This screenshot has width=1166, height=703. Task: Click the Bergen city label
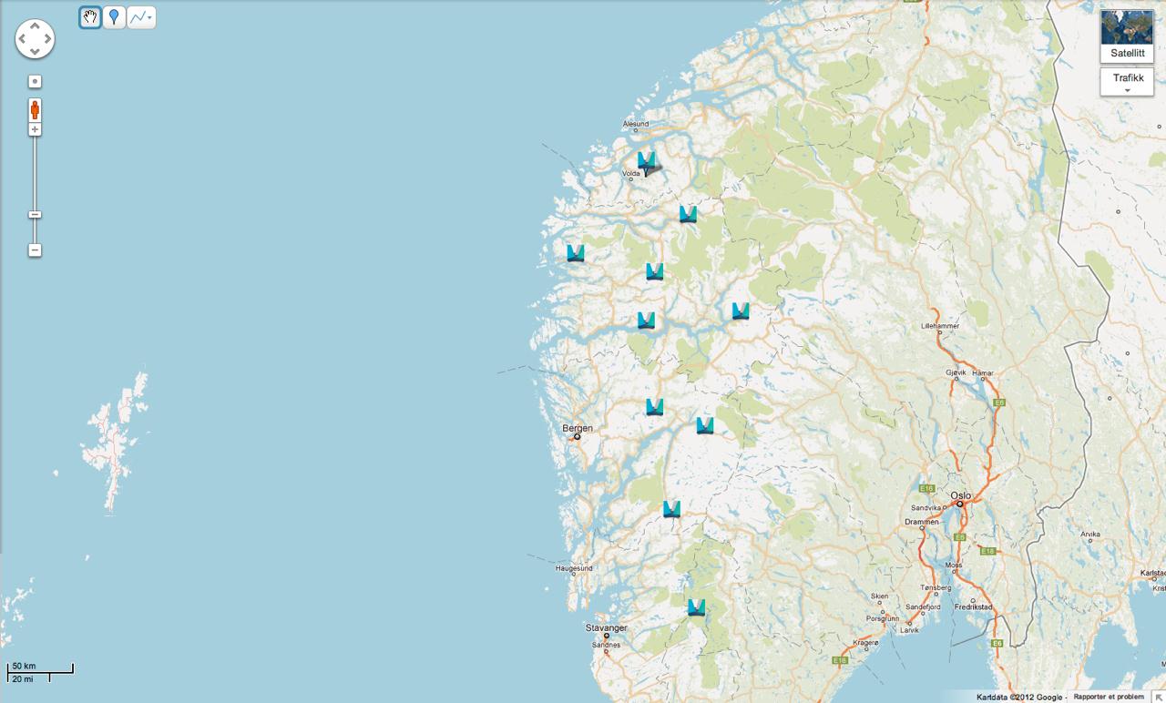pyautogui.click(x=578, y=428)
